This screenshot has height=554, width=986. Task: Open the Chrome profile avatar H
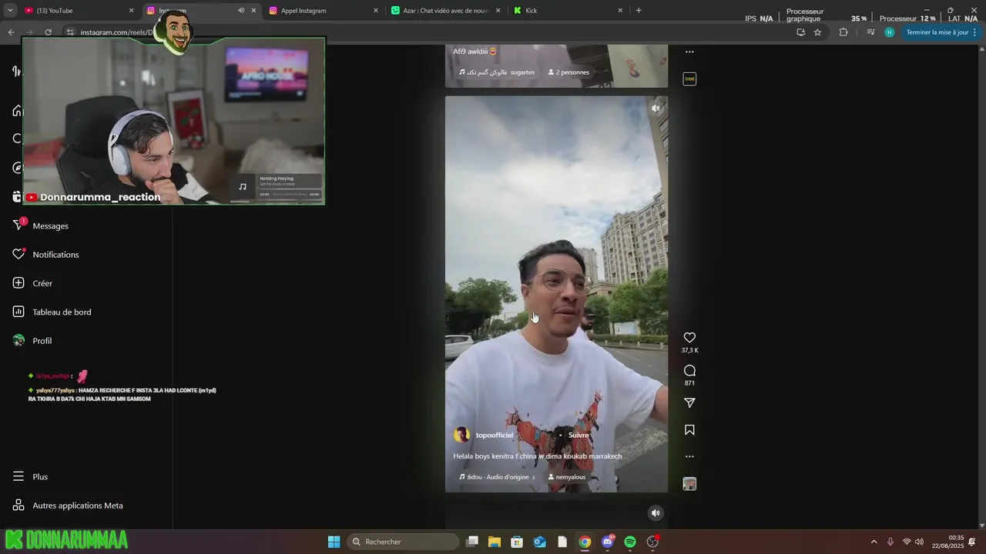pos(890,32)
